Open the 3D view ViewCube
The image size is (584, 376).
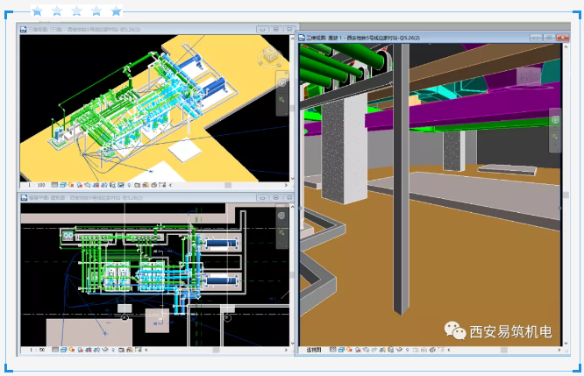pos(269,57)
